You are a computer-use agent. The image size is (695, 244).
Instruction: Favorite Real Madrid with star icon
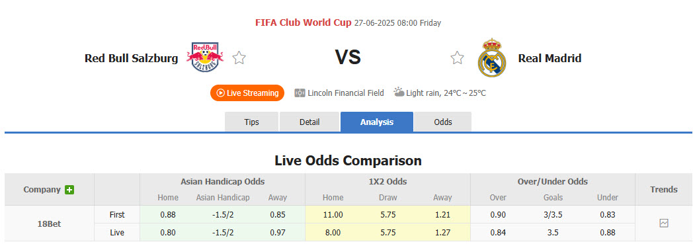(457, 58)
